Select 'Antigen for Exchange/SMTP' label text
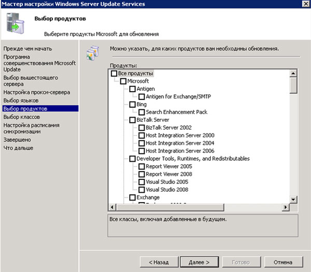The height and width of the screenshot is (272, 311). [x=178, y=96]
